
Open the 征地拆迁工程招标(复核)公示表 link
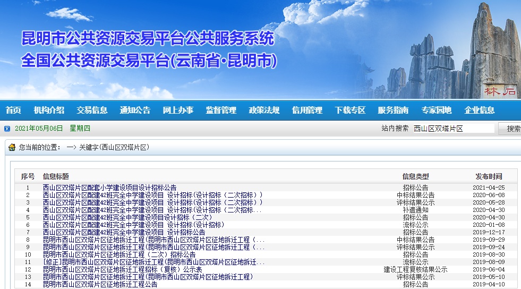coord(122,269)
